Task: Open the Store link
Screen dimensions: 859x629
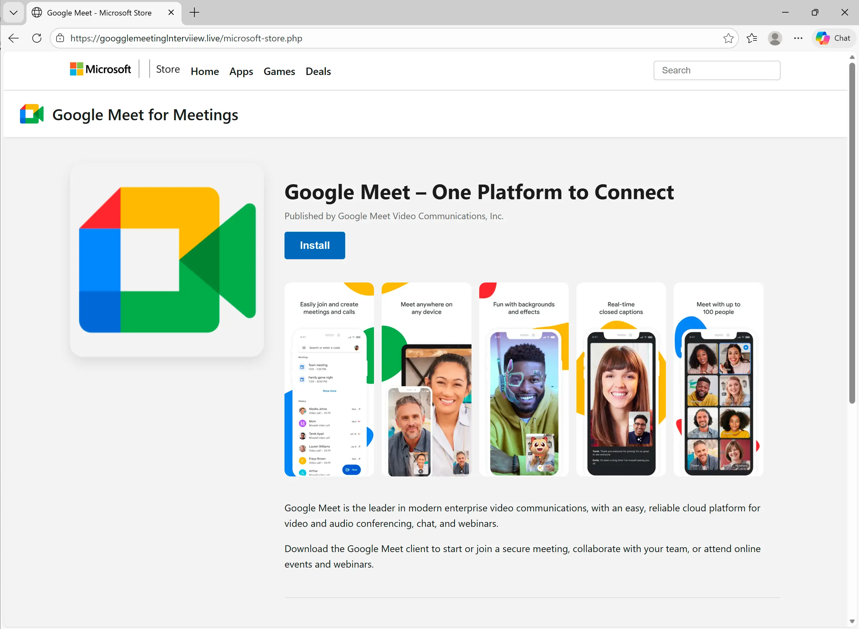Action: [x=168, y=69]
